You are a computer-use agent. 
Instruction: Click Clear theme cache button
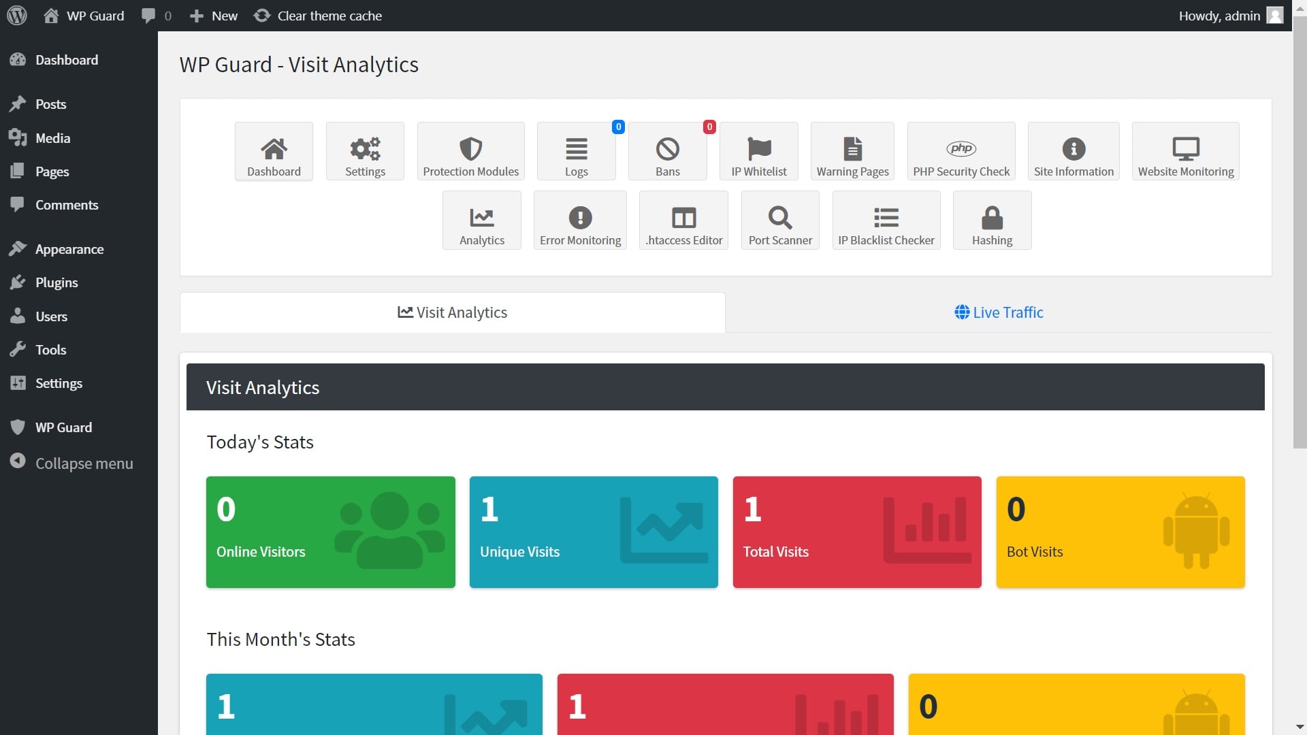click(x=318, y=16)
